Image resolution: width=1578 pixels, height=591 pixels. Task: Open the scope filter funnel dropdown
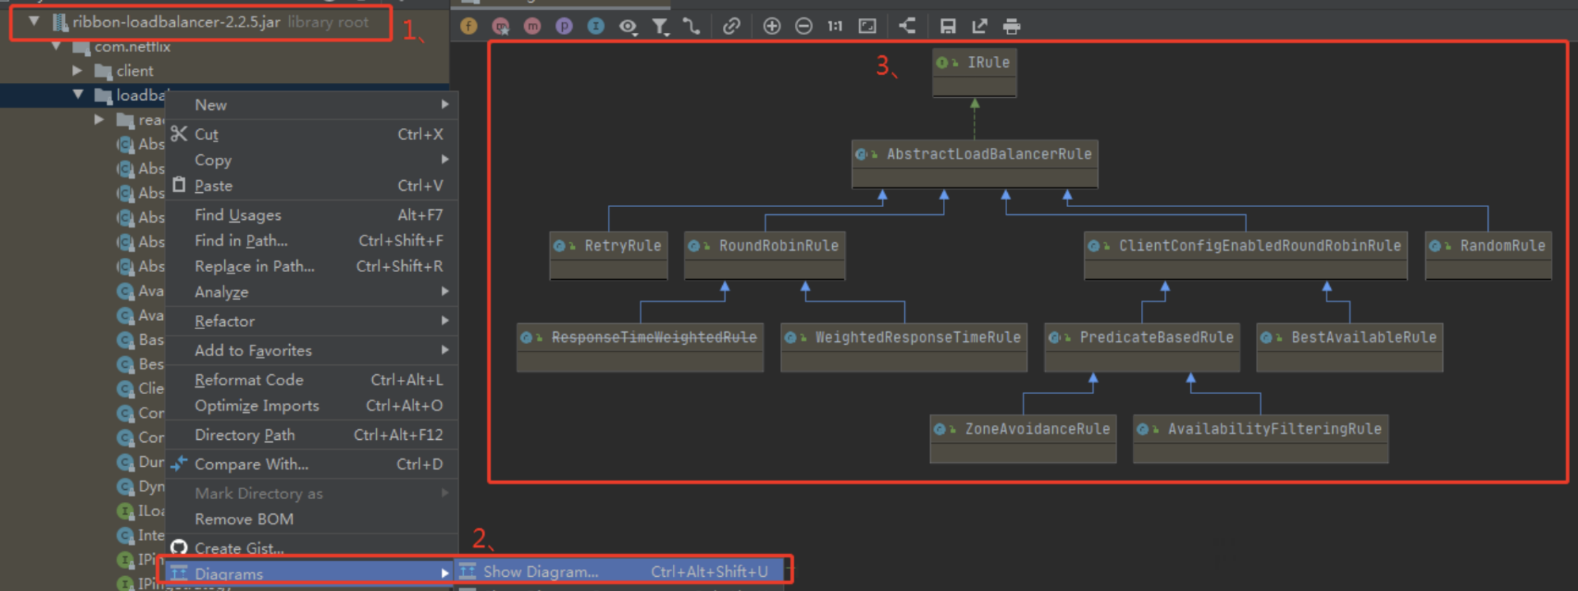point(660,26)
